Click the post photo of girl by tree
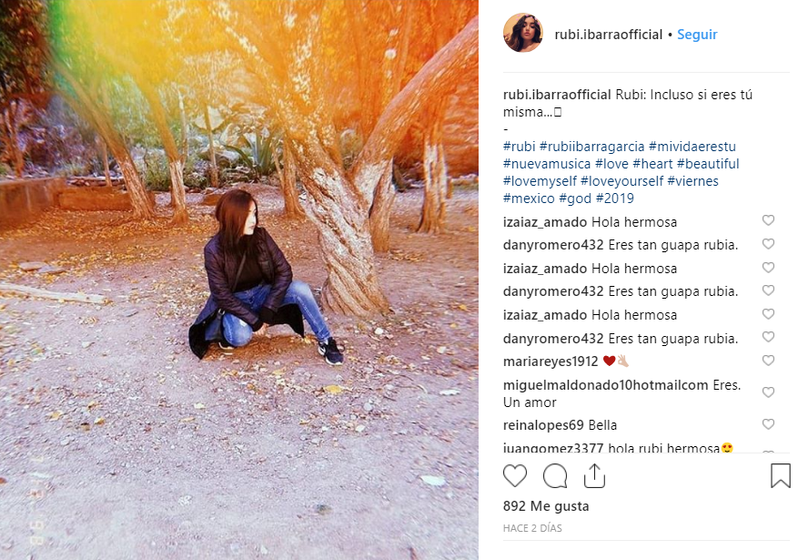The width and height of the screenshot is (798, 560). coord(239,280)
